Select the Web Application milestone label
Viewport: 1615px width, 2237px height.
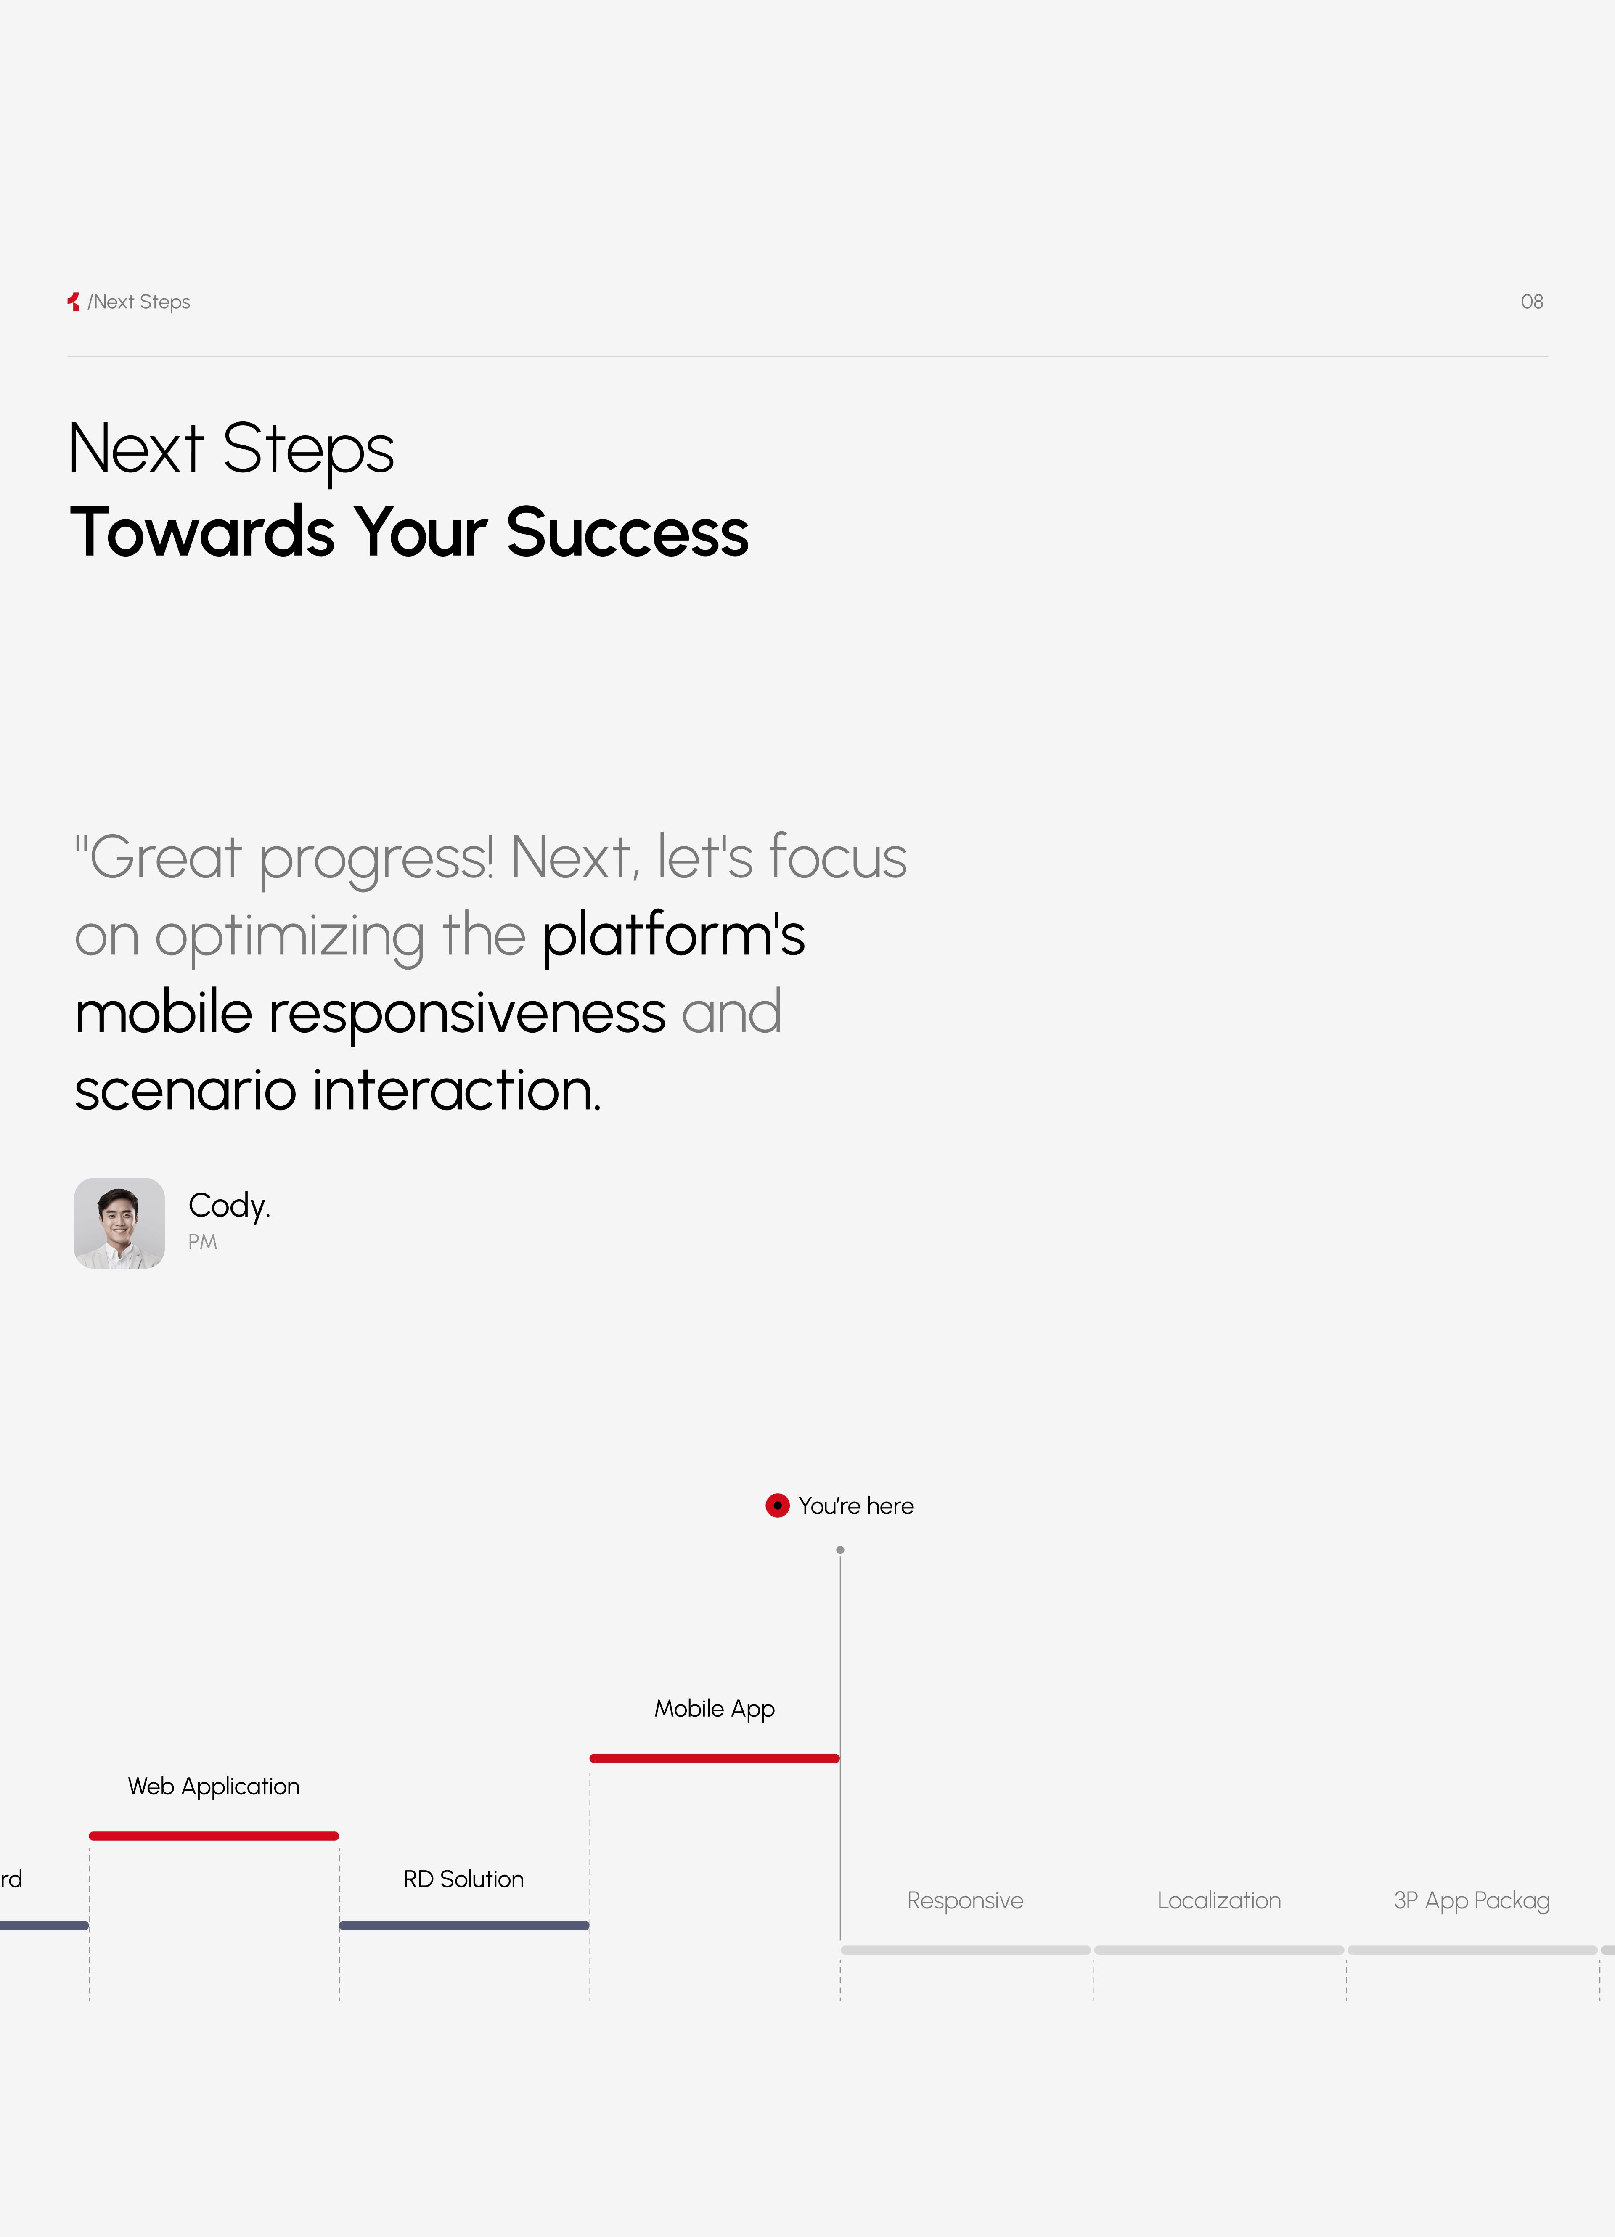(x=214, y=1786)
